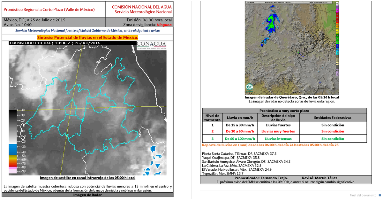Viewport: 383px width, 199px height.
Task: Select the highlighted 'Síntesis: Potencial de lluvias' line
Action: click(87, 37)
